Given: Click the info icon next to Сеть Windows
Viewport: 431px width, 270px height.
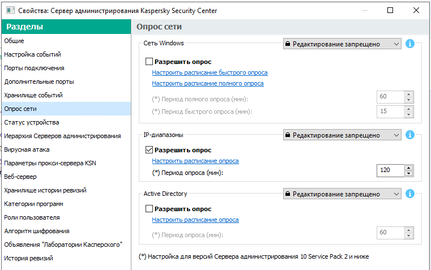Looking at the screenshot, I should tap(411, 44).
